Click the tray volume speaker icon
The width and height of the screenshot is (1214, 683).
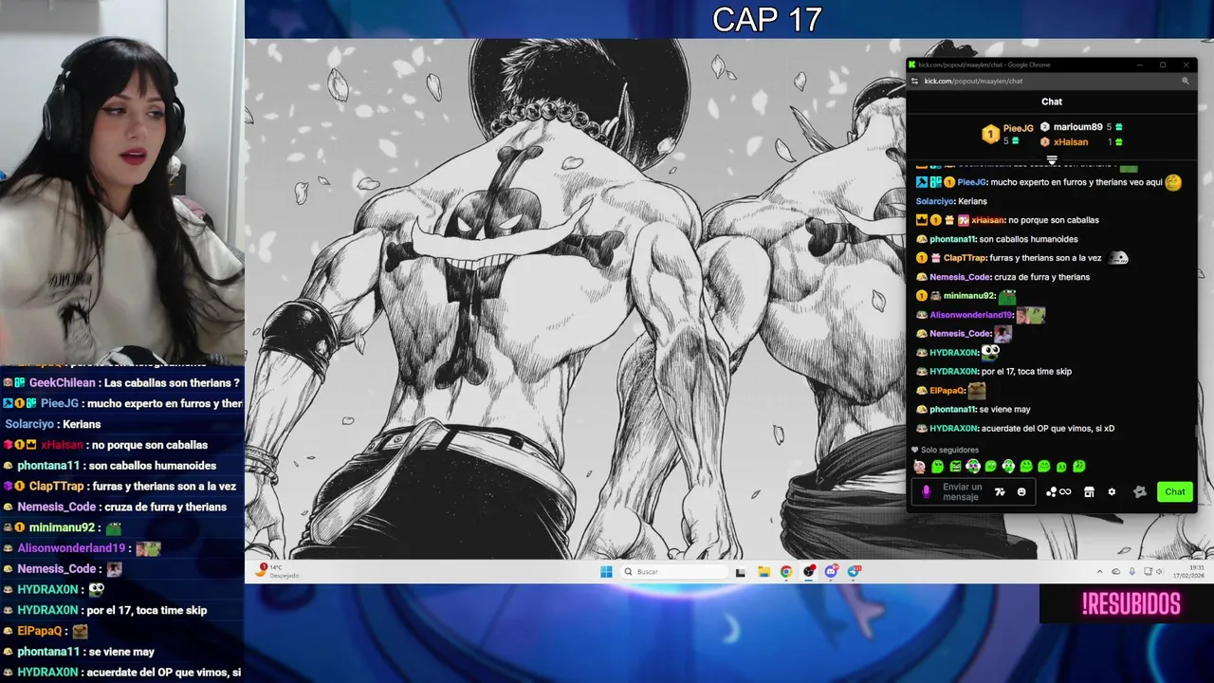coord(1159,571)
